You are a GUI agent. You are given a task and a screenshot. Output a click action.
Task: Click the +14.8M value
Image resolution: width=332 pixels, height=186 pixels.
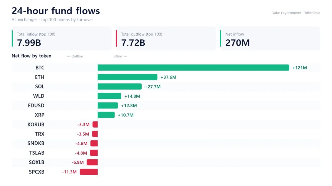pyautogui.click(x=132, y=96)
